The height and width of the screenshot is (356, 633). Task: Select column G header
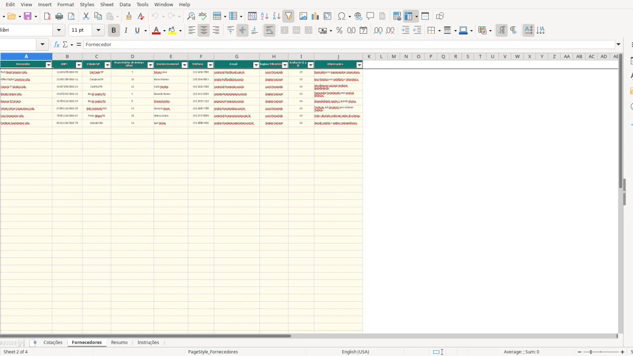236,56
